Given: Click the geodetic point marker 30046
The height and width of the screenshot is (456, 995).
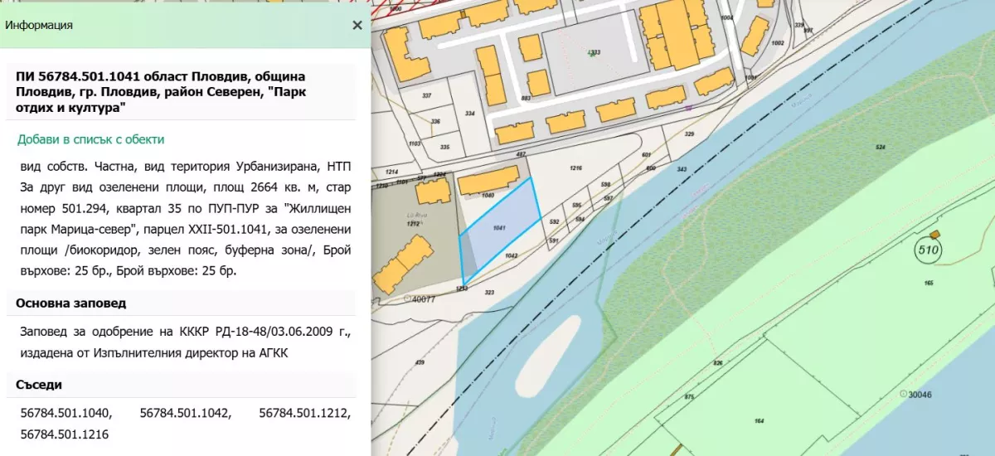Looking at the screenshot, I should pos(903,394).
